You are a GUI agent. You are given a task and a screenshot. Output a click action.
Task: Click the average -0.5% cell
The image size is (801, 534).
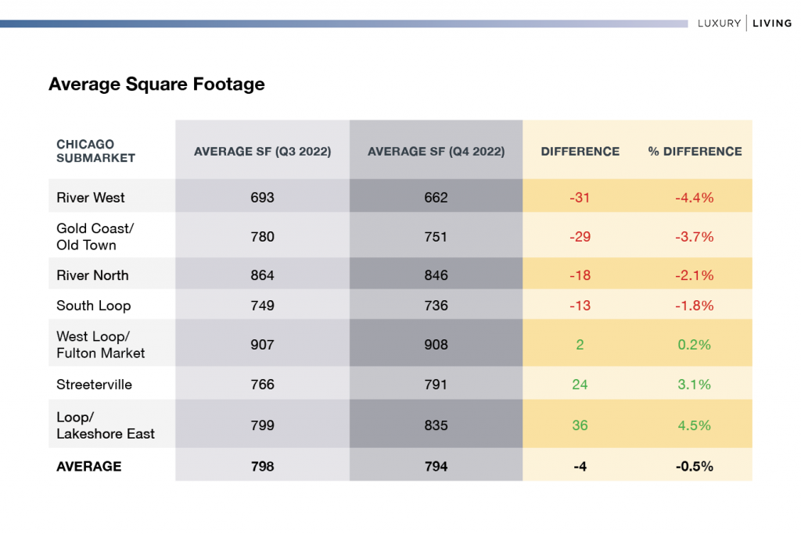(x=695, y=467)
